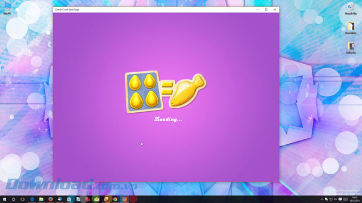Open the network icon in system tray
This screenshot has width=362, height=203.
[x=331, y=199]
